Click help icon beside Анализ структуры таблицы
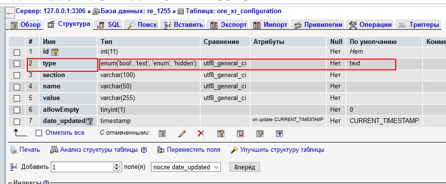The height and width of the screenshot is (184, 446). point(144,150)
